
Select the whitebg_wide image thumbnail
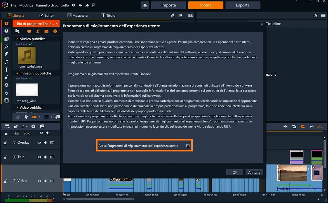coord(27,90)
